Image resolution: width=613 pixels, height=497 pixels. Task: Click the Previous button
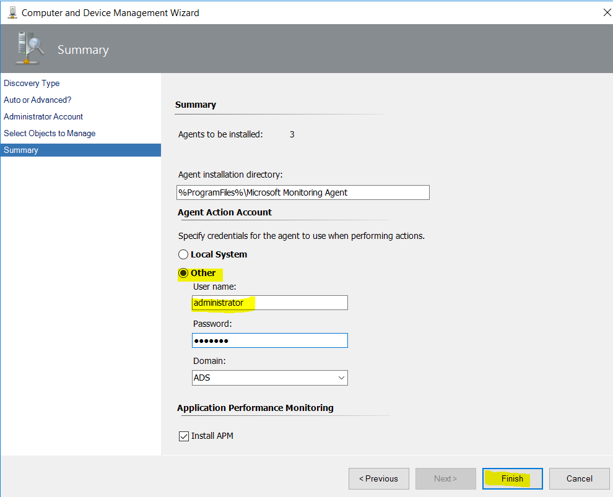pos(378,478)
